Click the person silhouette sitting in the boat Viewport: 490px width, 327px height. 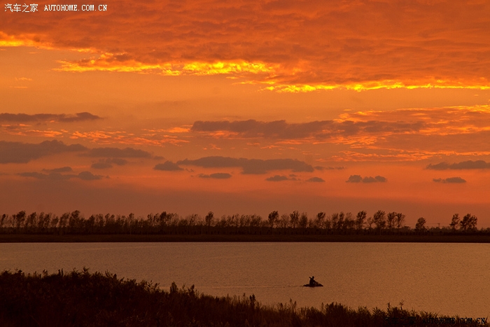tap(311, 280)
